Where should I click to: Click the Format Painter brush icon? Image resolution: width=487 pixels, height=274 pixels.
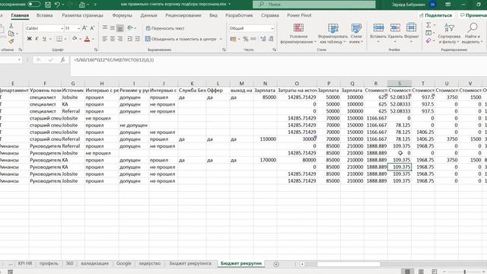click(x=11, y=41)
